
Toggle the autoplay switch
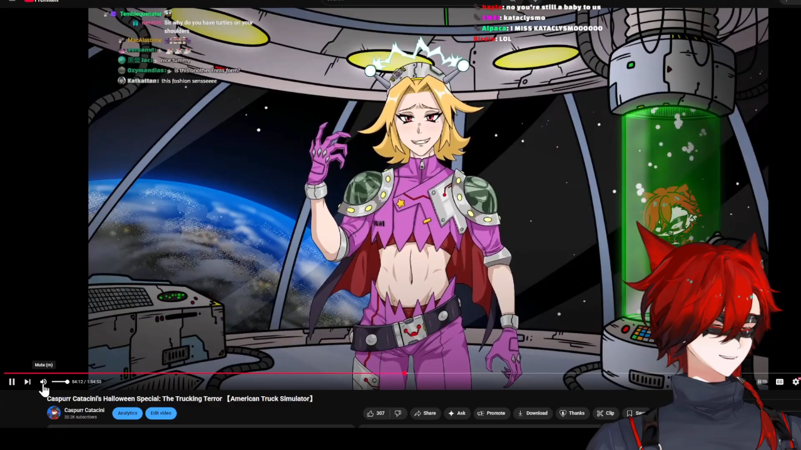(x=762, y=382)
